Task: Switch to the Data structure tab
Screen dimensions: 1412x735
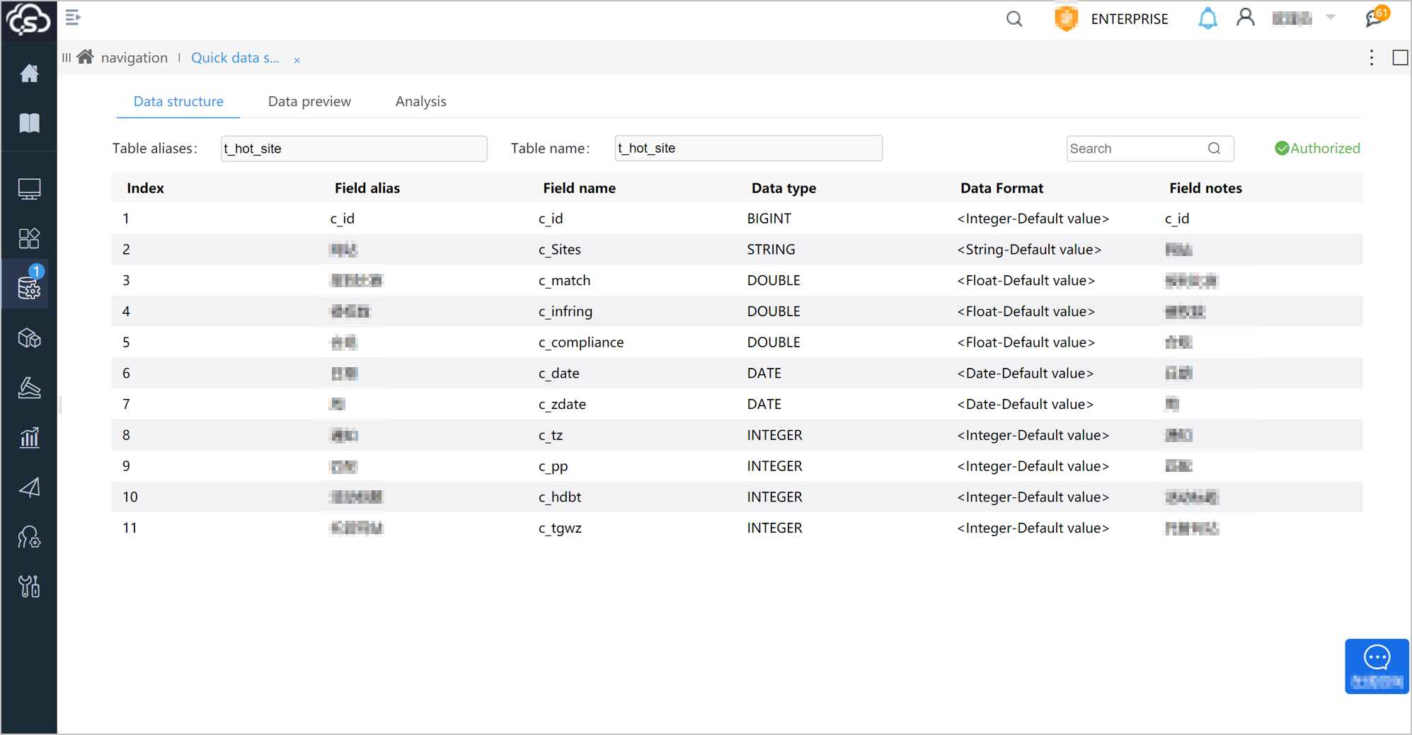Action: coord(178,101)
